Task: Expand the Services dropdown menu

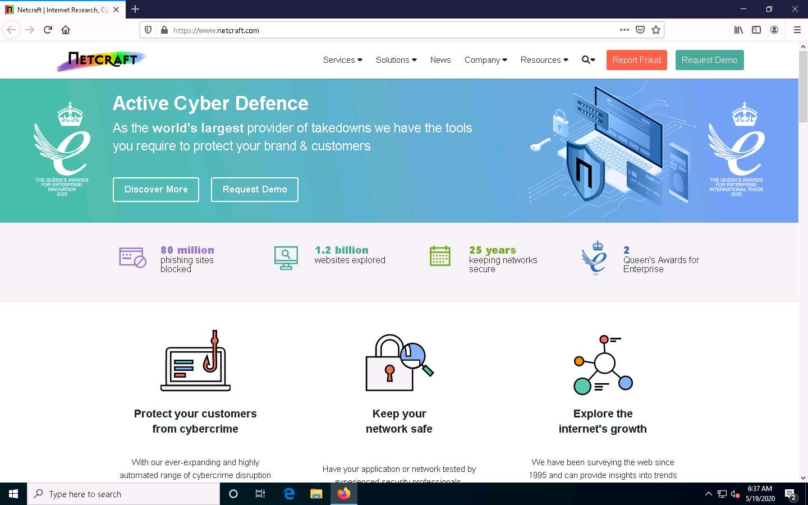Action: click(x=342, y=60)
